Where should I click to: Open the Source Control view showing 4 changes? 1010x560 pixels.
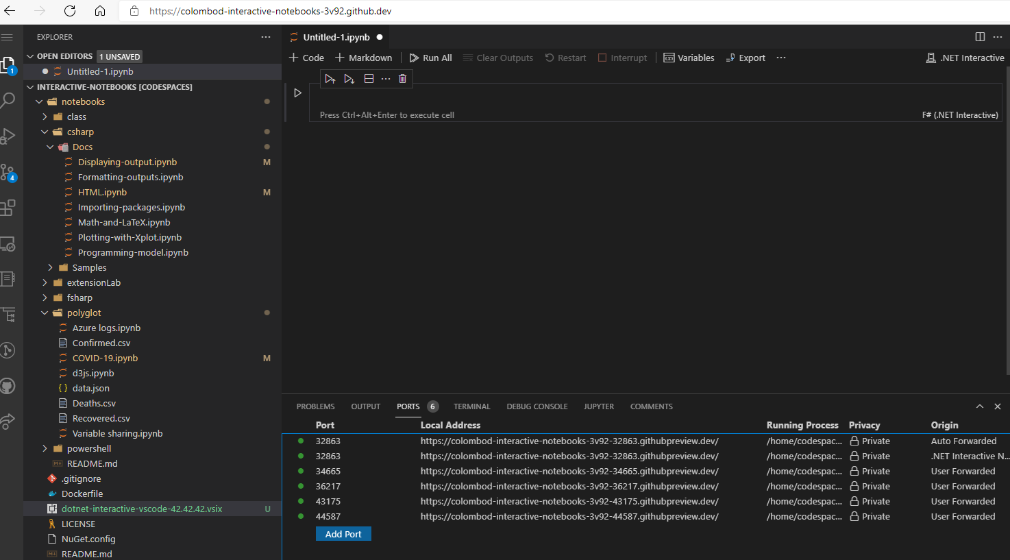10,171
